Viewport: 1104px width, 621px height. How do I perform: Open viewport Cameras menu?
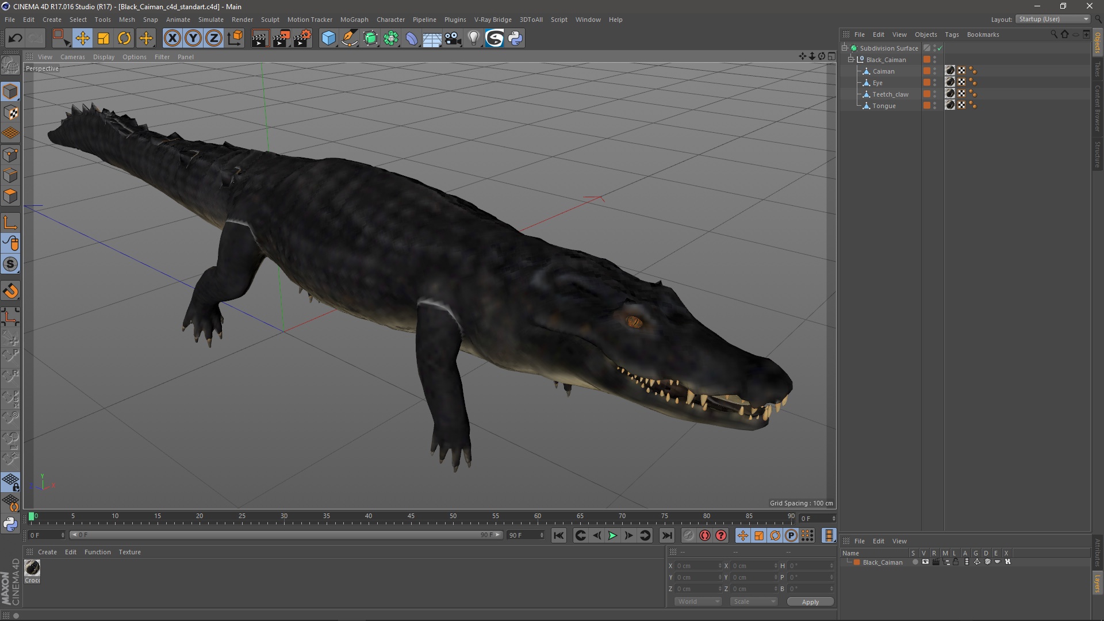(x=72, y=57)
